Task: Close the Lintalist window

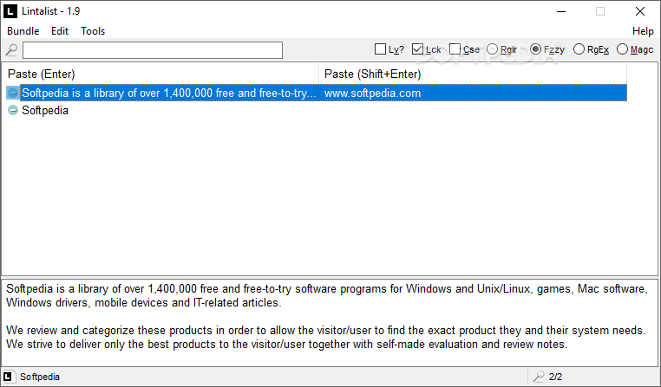Action: point(640,11)
